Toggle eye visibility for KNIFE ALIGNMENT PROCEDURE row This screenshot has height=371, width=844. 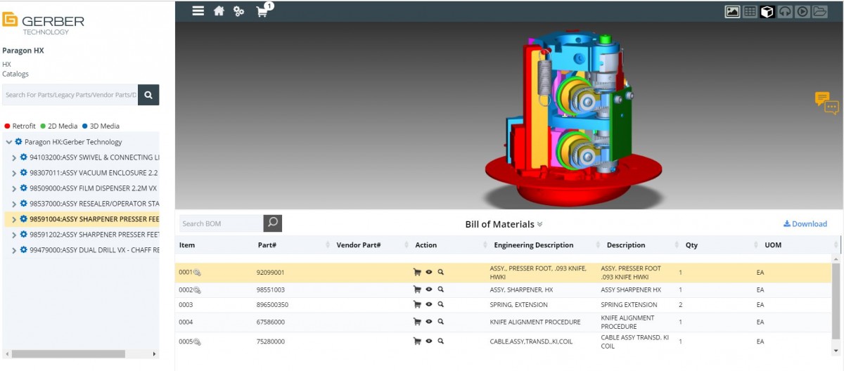[429, 323]
